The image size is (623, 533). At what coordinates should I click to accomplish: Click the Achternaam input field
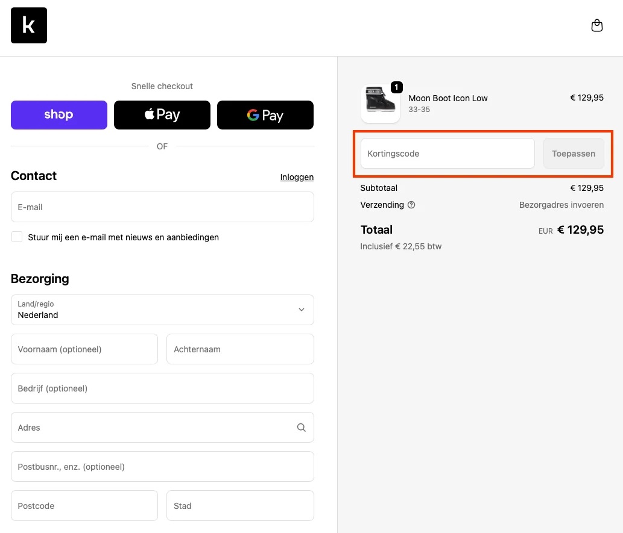pyautogui.click(x=240, y=349)
